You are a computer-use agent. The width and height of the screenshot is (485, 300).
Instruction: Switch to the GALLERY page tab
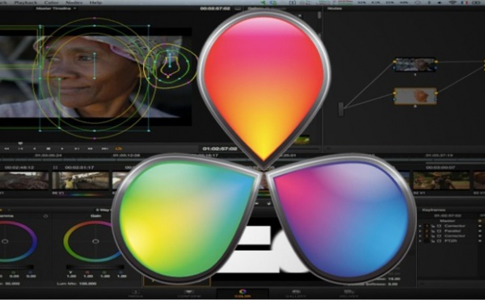(x=296, y=294)
